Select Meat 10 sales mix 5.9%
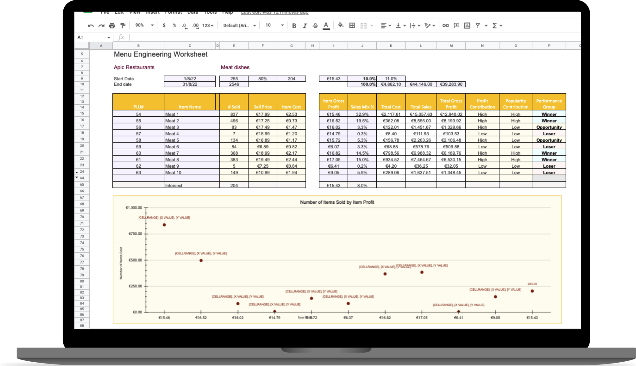This screenshot has width=636, height=366. pos(362,173)
